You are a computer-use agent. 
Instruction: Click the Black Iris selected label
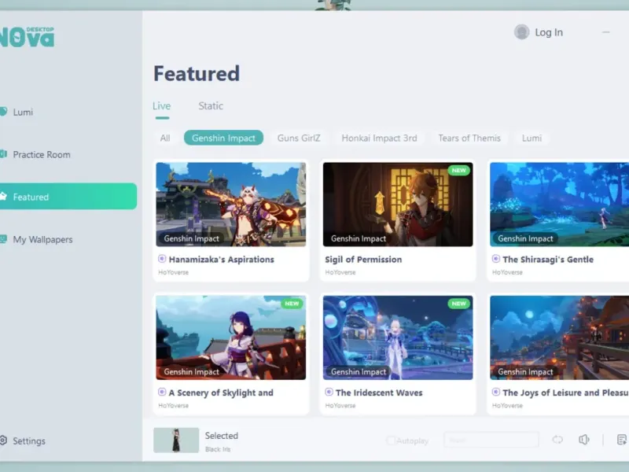tap(218, 449)
